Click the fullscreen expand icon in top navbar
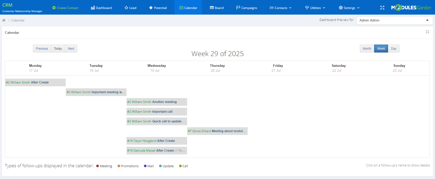 [x=382, y=8]
